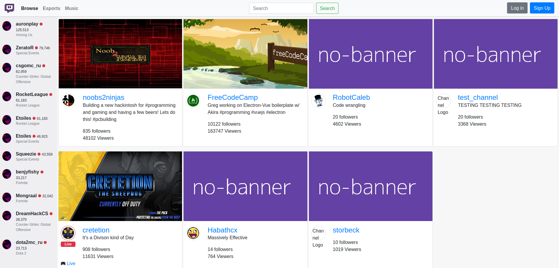Click RobotCaleb's no-banner image

point(371,54)
